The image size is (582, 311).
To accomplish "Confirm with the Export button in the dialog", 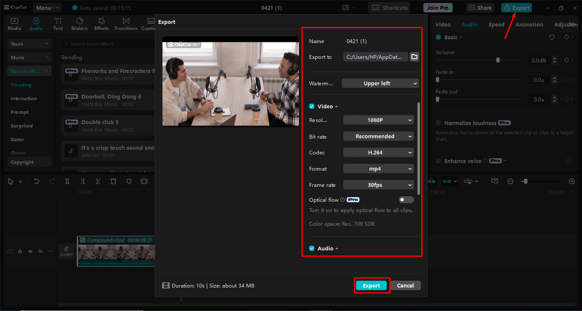I will click(x=371, y=285).
